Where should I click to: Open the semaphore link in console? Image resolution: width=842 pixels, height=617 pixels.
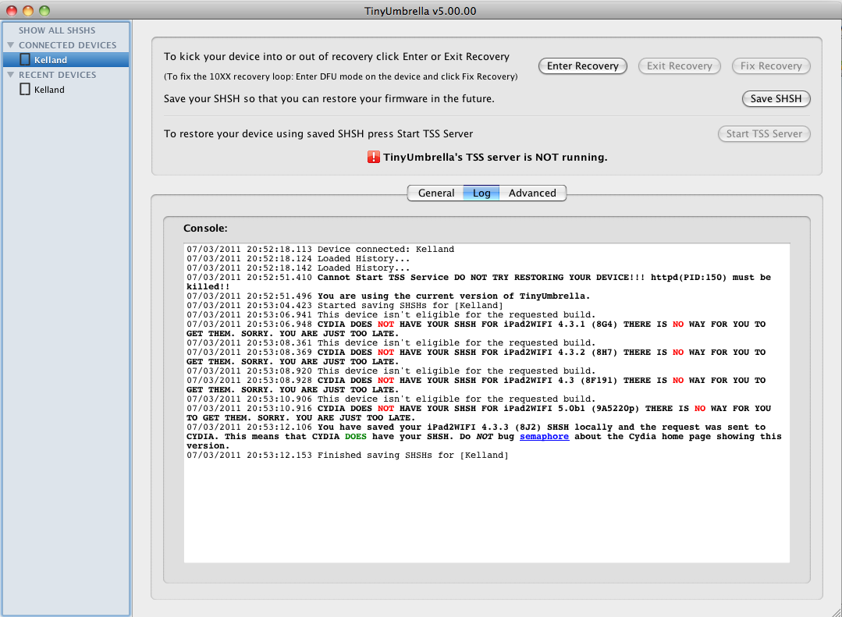(544, 436)
